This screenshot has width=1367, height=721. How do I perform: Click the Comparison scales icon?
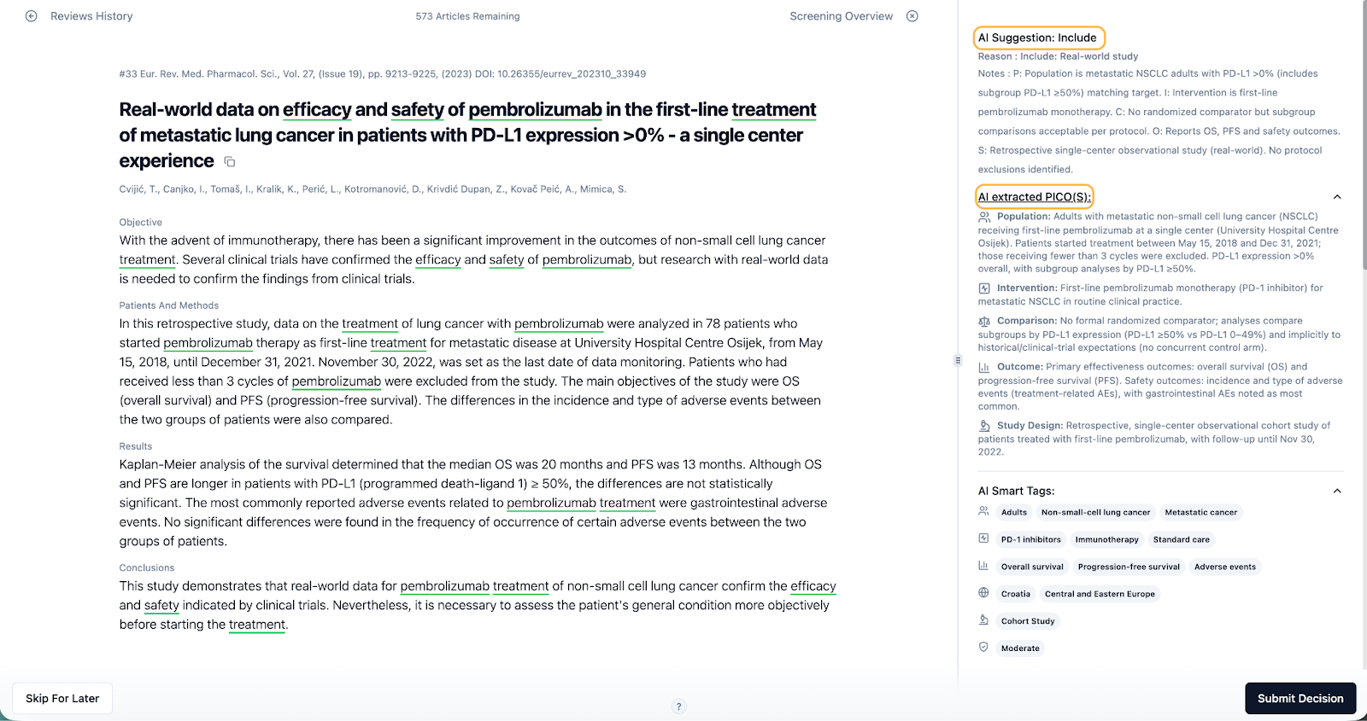pyautogui.click(x=984, y=322)
